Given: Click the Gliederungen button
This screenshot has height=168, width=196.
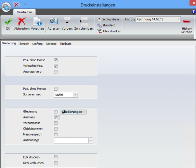Looking at the screenshot, I should click(73, 112).
